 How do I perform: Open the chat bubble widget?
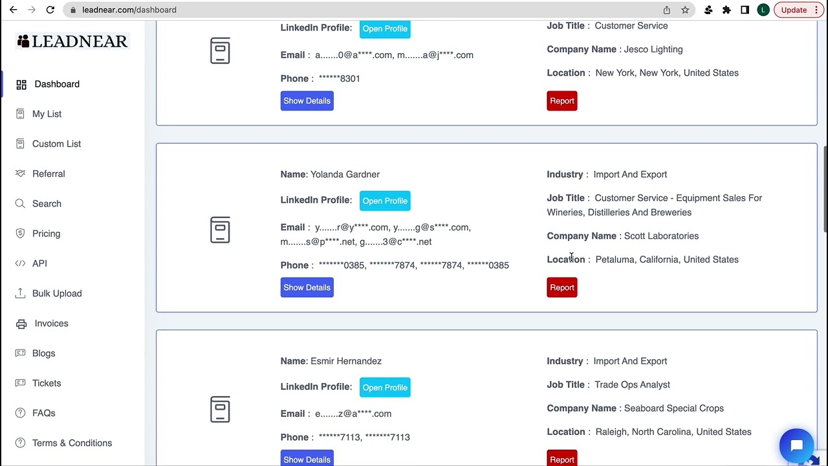pyautogui.click(x=796, y=445)
